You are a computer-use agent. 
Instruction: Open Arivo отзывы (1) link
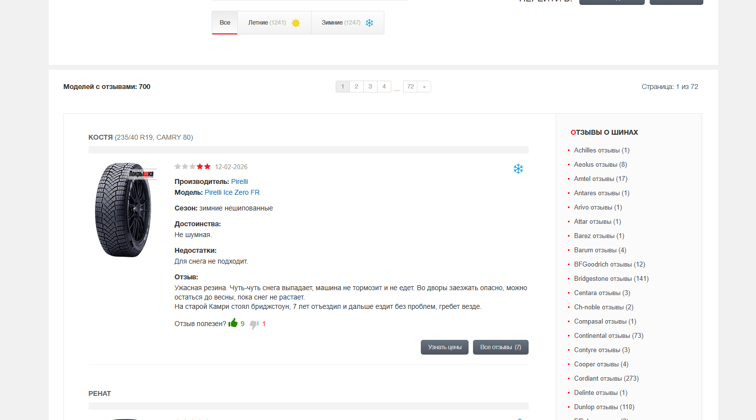598,208
